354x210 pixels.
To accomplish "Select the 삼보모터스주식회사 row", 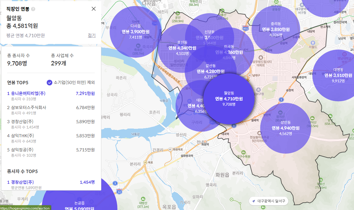I will [51, 110].
